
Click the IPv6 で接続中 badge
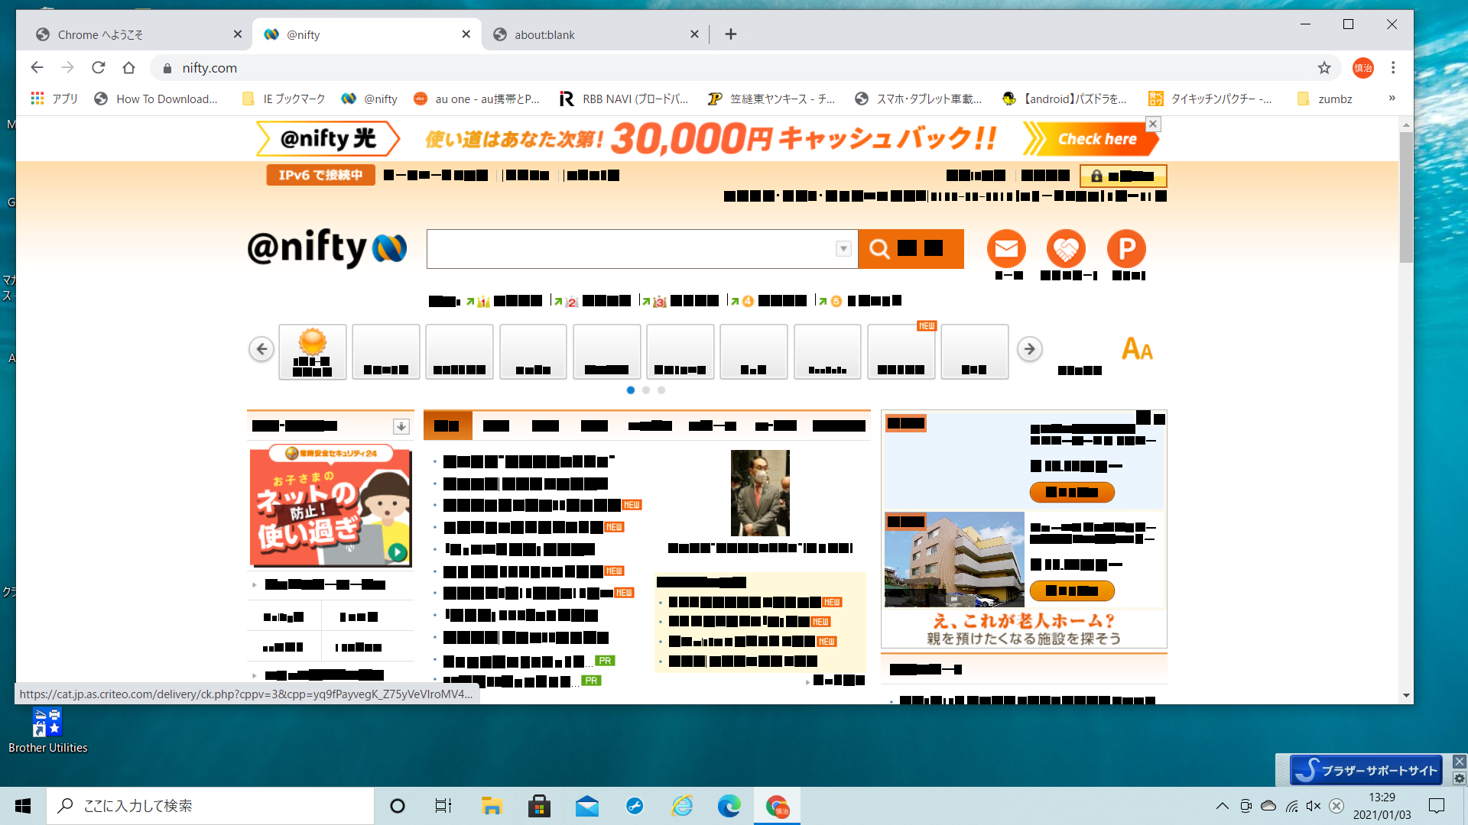click(320, 175)
